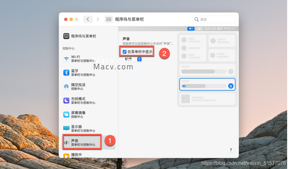This screenshot has height=169, width=289.
Task: Open help with the question mark button
Action: [x=231, y=150]
